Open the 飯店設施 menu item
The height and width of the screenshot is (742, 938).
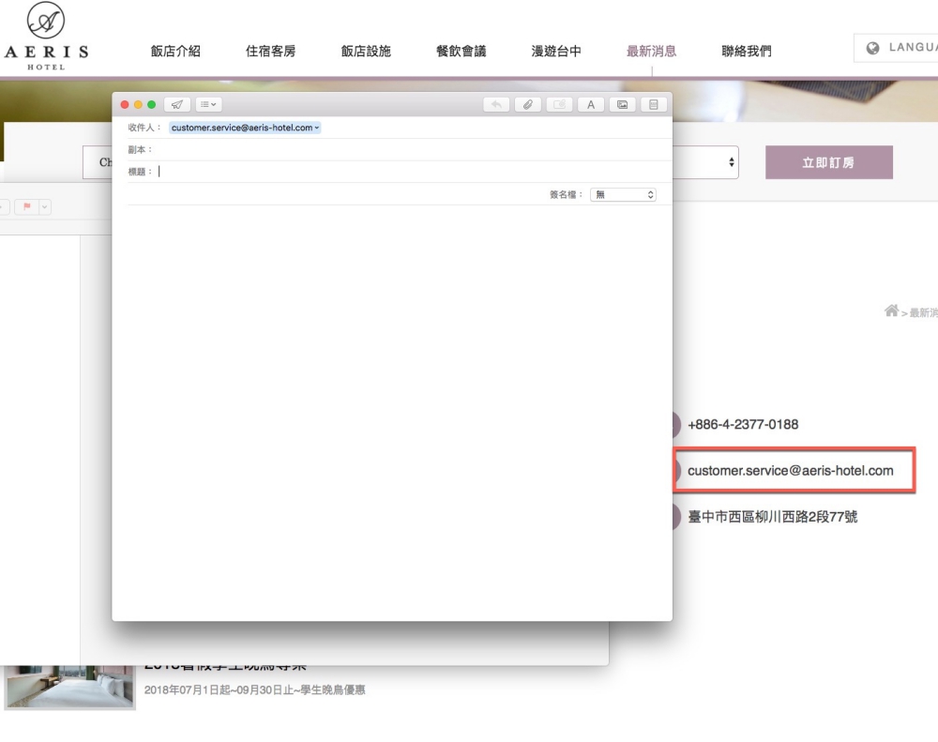click(366, 52)
